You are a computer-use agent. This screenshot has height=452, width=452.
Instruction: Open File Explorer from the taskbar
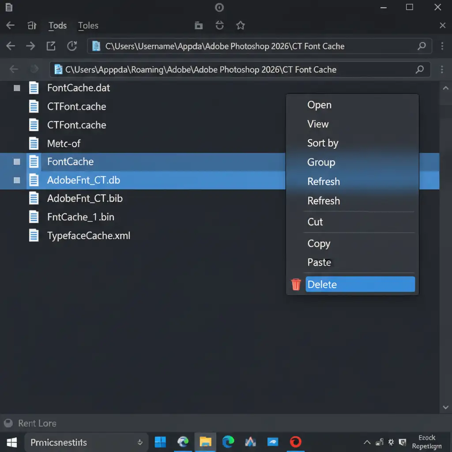pyautogui.click(x=205, y=441)
